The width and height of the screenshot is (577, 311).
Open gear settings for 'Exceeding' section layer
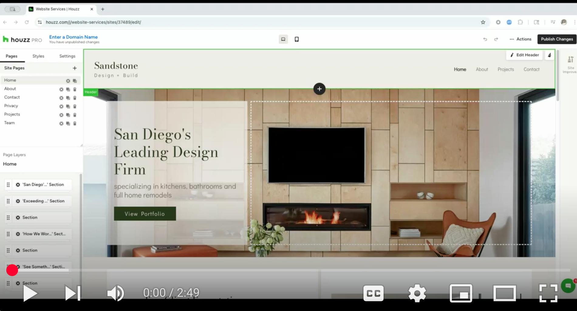point(18,201)
